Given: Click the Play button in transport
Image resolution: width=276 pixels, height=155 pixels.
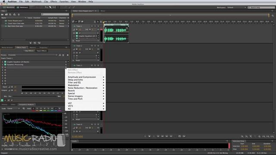Looking at the screenshot, I should tap(150, 136).
